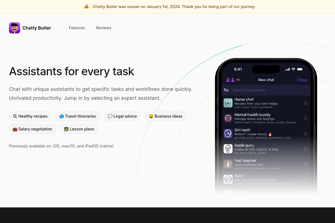This screenshot has height=223, width=335.
Task: Select the Legal advice chip
Action: (122, 116)
